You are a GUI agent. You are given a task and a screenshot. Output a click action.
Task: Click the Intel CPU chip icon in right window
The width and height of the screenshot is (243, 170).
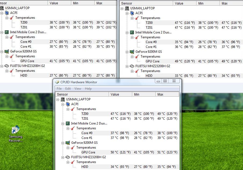pyautogui.click(x=132, y=32)
